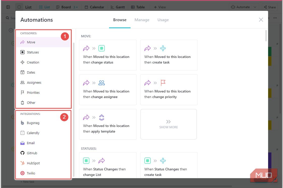Click the automations list vertical scrollbar
The image size is (283, 188).
266,35
